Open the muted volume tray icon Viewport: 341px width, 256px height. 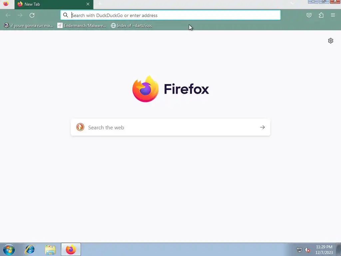pyautogui.click(x=307, y=250)
